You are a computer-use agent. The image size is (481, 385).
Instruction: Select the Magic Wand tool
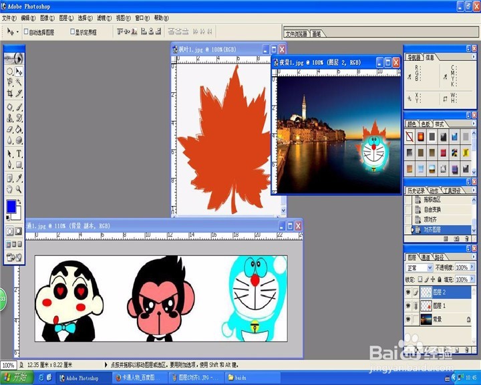pos(19,82)
